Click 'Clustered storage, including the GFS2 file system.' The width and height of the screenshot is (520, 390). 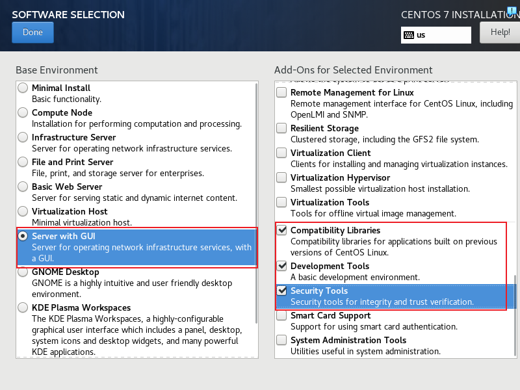pyautogui.click(x=385, y=140)
